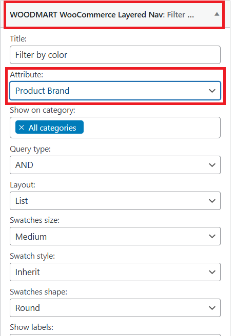The image size is (235, 336).
Task: Open the Swatches size dropdown showing Medium
Action: tap(115, 236)
